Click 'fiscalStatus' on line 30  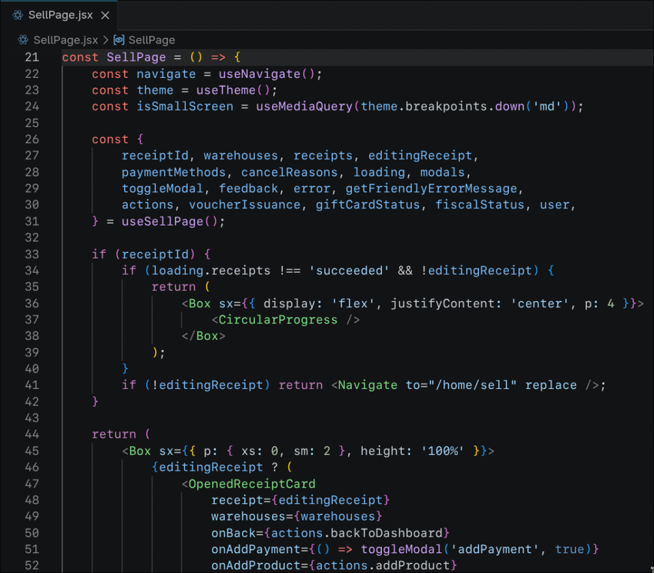pos(480,205)
